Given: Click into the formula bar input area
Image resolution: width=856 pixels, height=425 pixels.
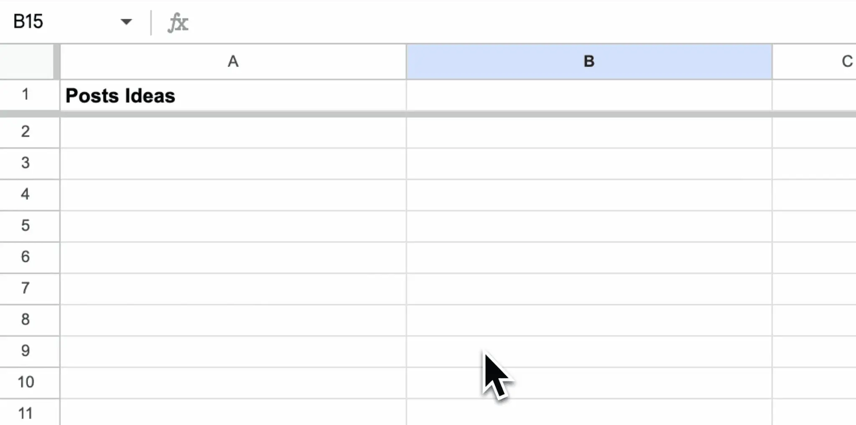Looking at the screenshot, I should tap(502, 23).
